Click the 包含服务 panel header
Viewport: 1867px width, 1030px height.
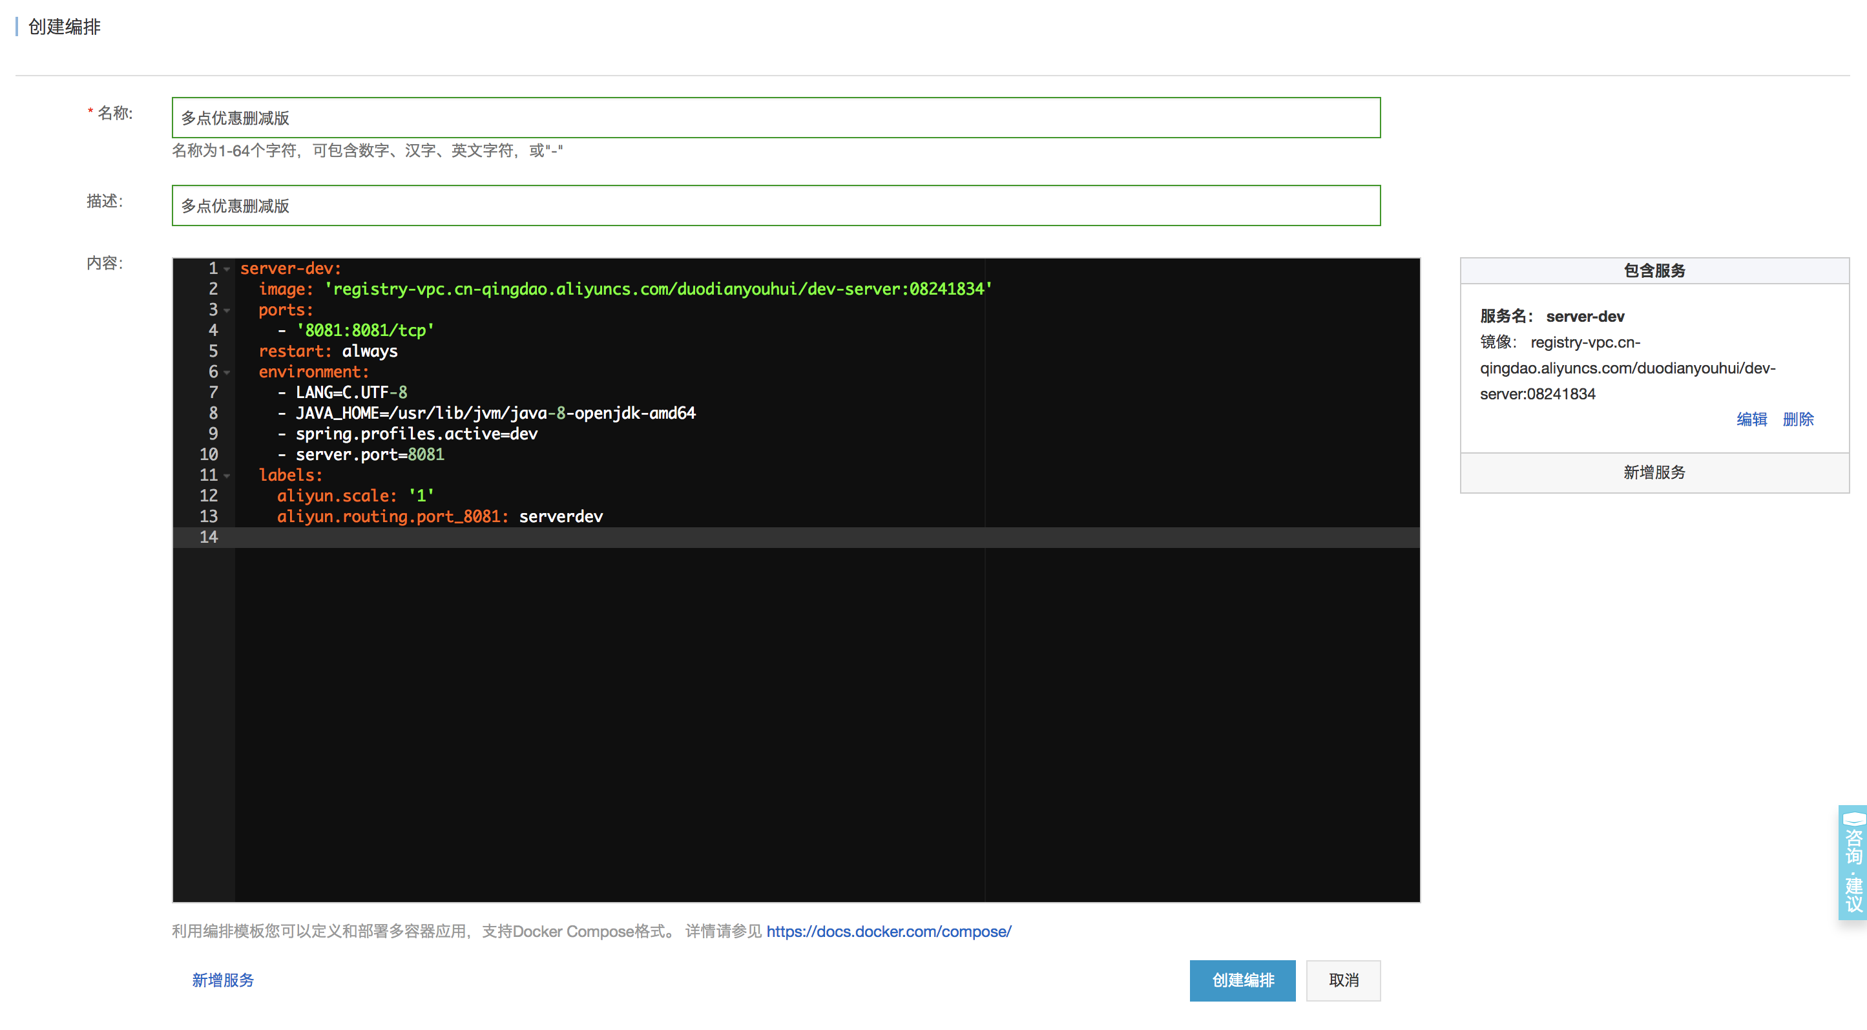(x=1654, y=270)
